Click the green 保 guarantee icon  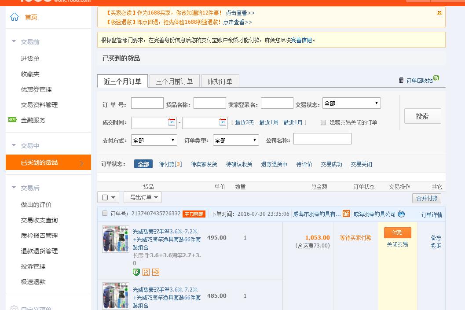[x=136, y=272]
